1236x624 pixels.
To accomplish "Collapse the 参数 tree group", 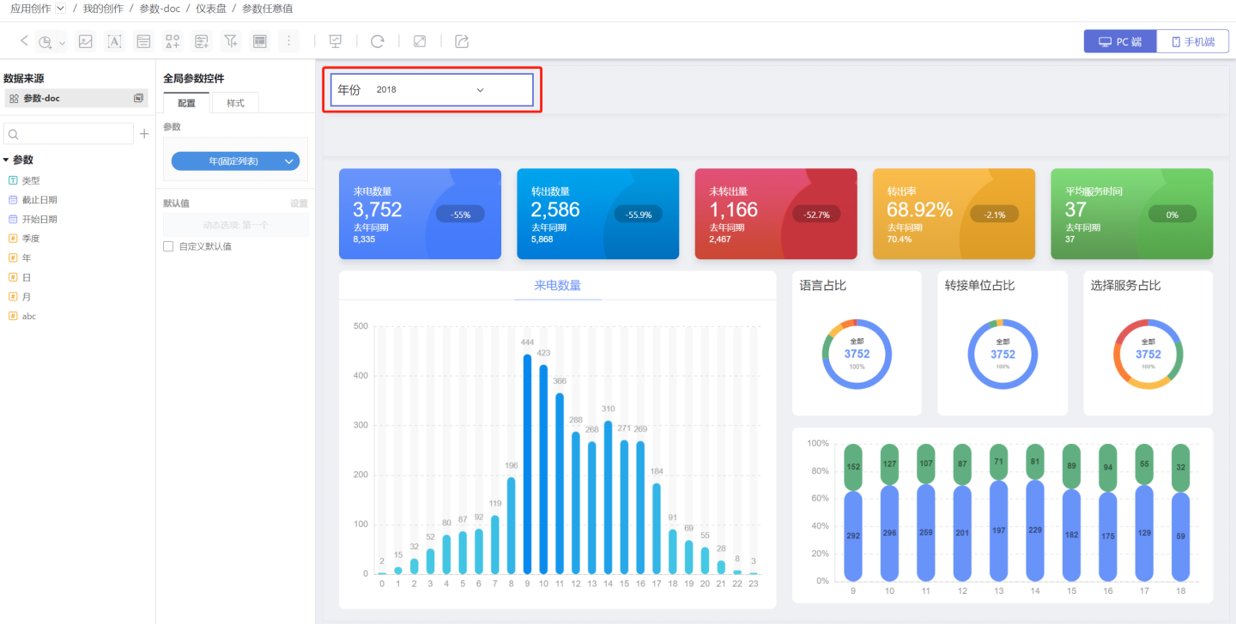I will pos(6,160).
